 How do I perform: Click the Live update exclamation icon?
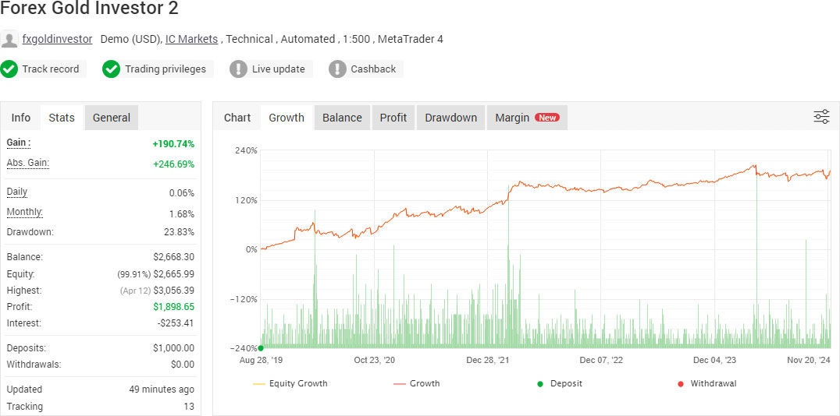pyautogui.click(x=238, y=69)
